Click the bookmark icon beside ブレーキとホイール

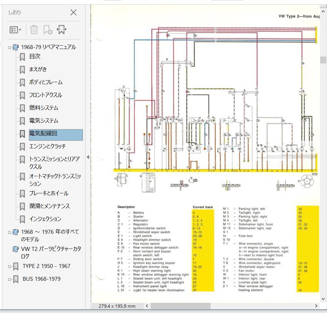[x=22, y=194]
